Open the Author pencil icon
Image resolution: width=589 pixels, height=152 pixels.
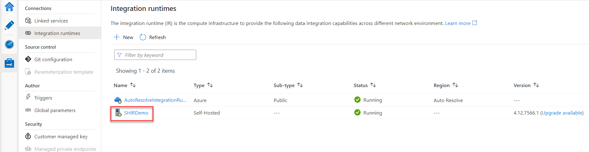(x=9, y=25)
